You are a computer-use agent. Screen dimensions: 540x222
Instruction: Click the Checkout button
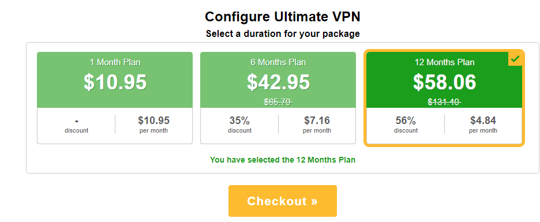coord(282,201)
